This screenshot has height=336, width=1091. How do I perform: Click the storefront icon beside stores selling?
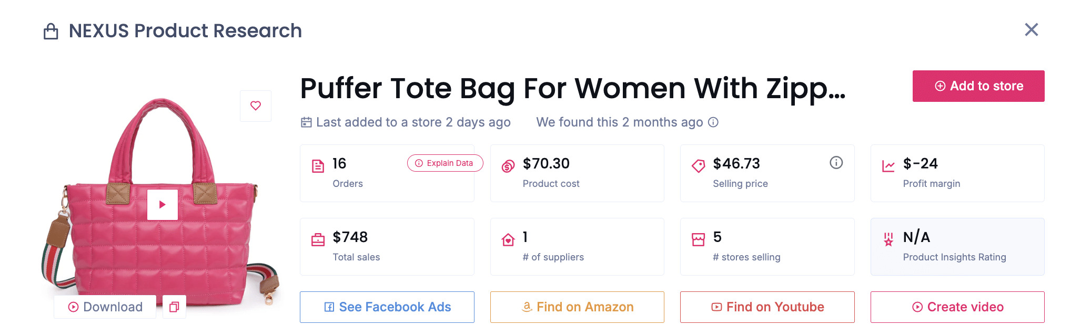coord(698,239)
